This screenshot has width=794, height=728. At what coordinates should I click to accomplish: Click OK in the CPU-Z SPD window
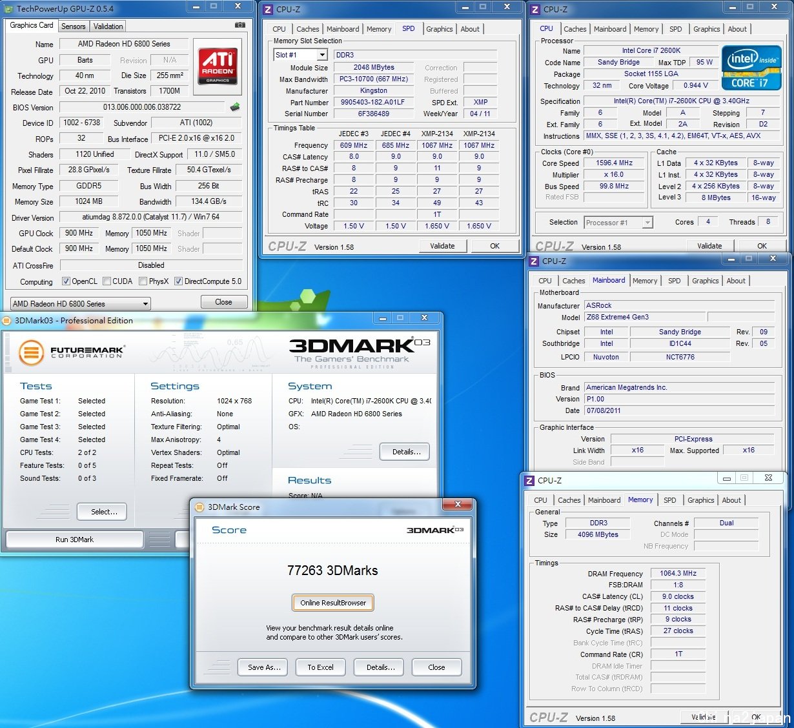494,246
